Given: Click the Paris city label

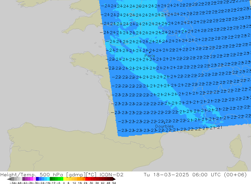Looking at the screenshot, I should pos(150,56).
